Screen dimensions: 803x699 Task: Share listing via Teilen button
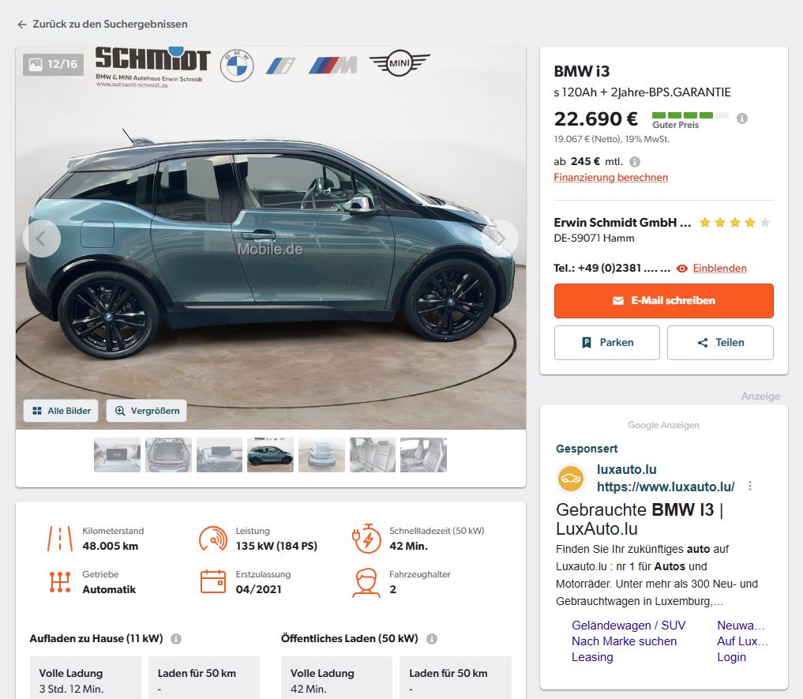coord(720,343)
